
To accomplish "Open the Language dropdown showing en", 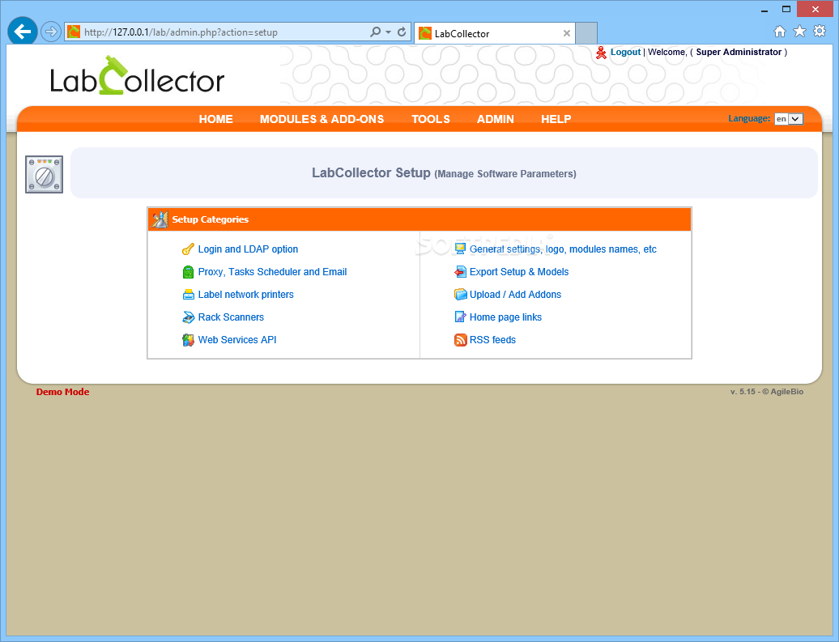I will [789, 119].
